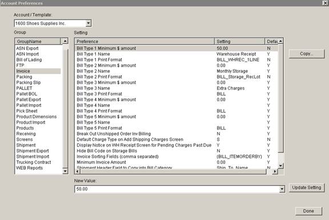This screenshot has width=329, height=220.
Task: Click inside the New Value field
Action: 177,189
